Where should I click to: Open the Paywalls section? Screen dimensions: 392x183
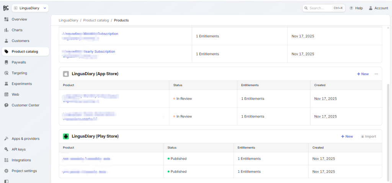click(x=18, y=62)
